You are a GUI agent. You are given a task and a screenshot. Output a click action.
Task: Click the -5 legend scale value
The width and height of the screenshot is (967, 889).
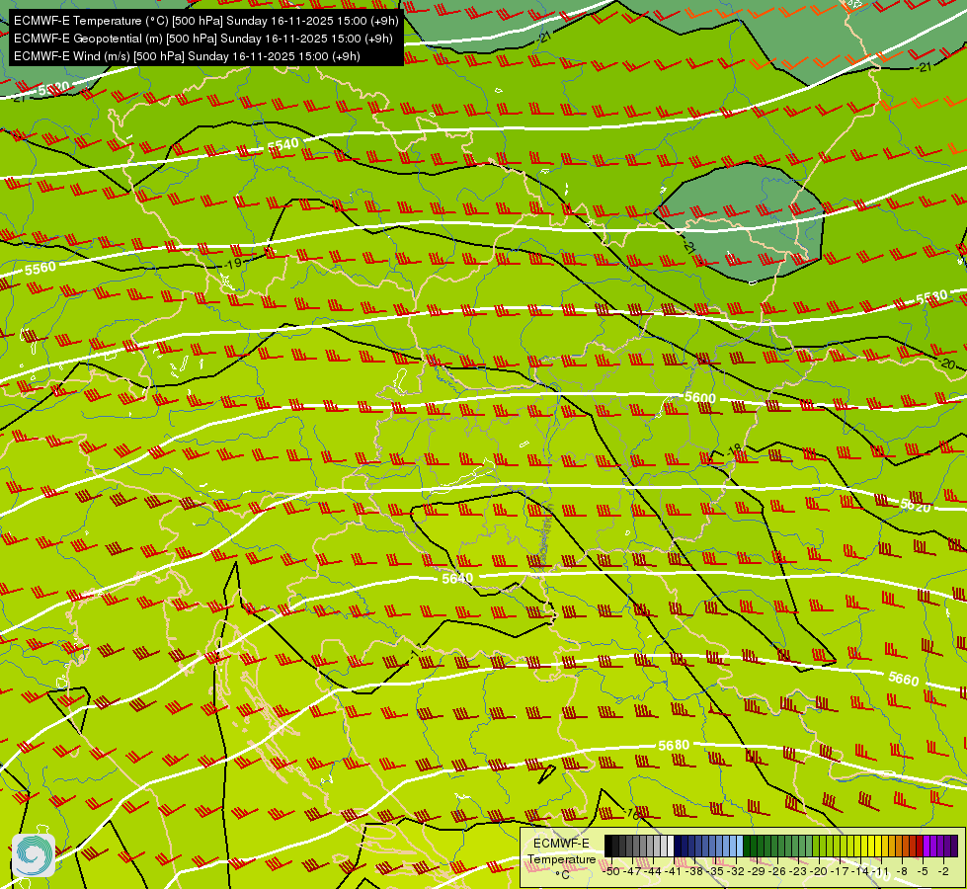click(923, 872)
